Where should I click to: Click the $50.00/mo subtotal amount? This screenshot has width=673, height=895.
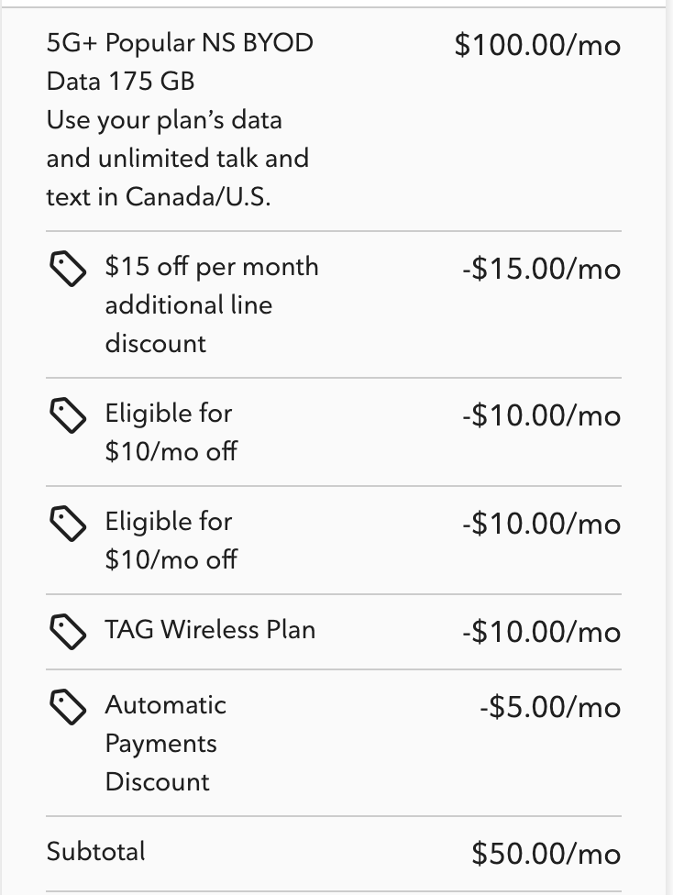546,855
